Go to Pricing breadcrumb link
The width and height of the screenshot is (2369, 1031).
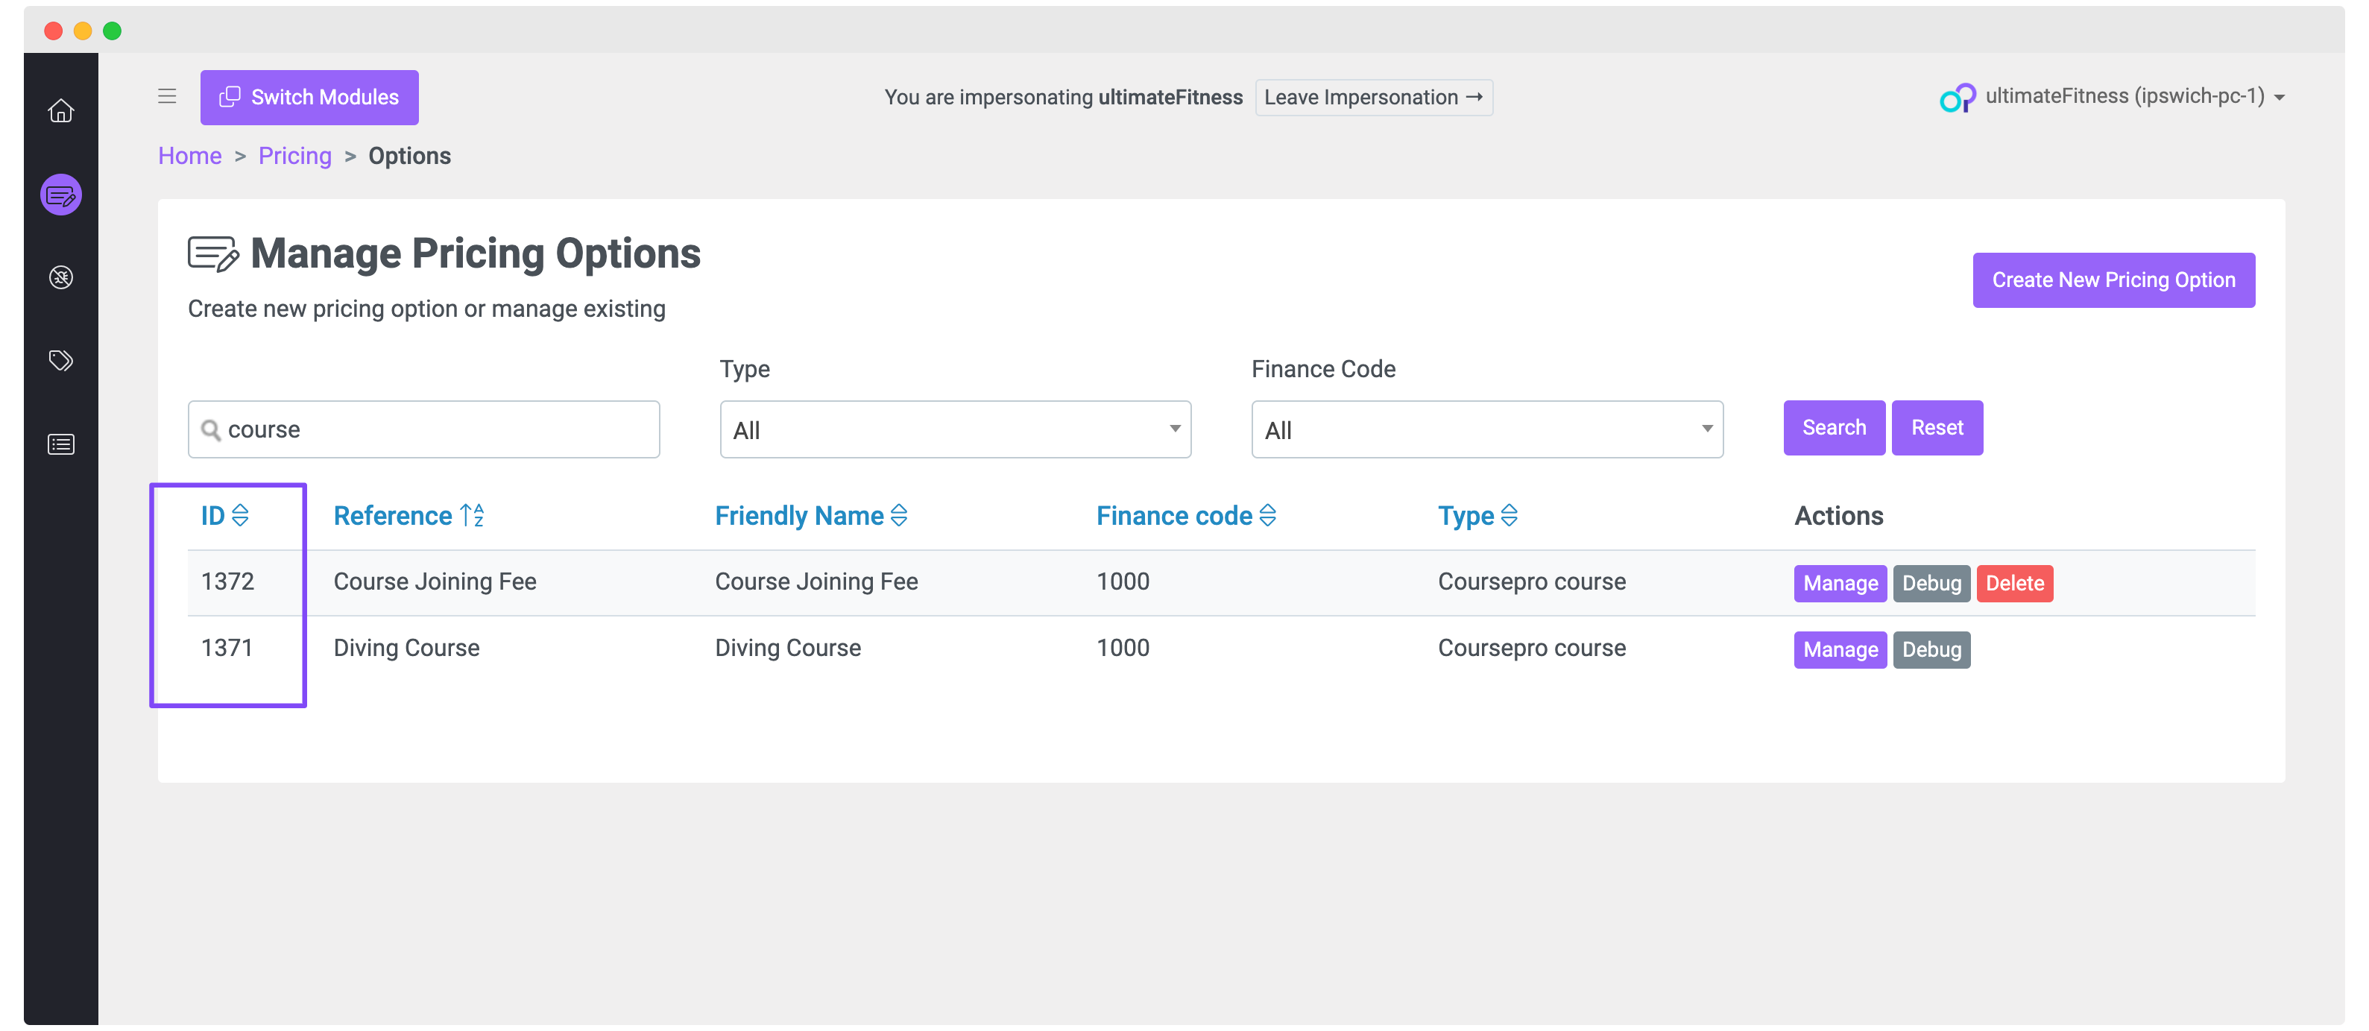coord(294,155)
